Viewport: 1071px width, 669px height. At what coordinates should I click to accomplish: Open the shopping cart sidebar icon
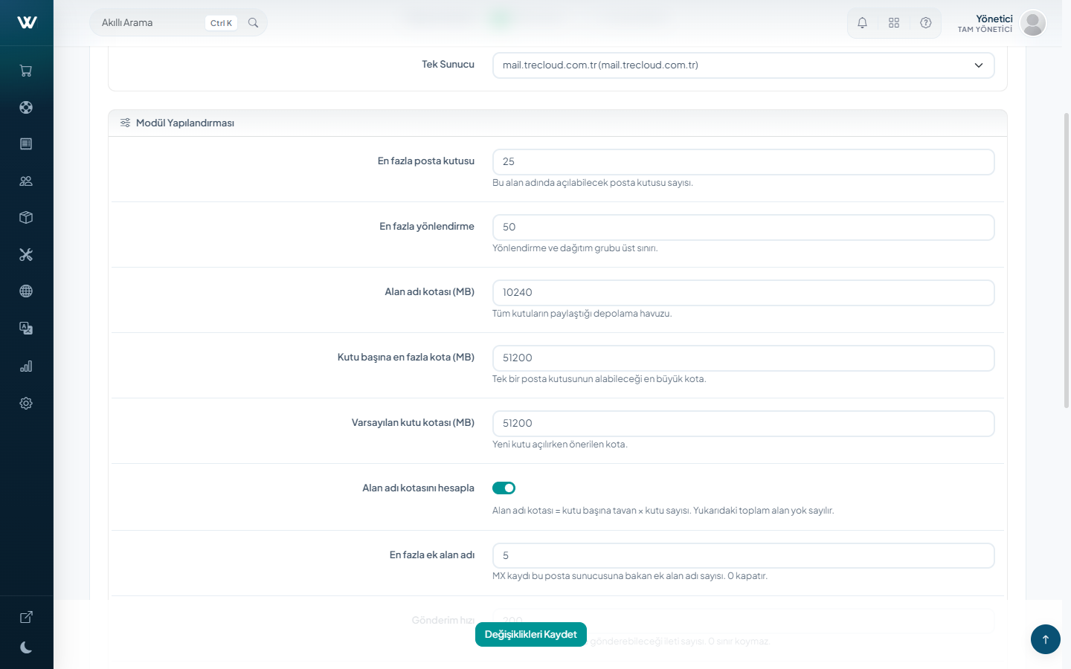tap(26, 71)
